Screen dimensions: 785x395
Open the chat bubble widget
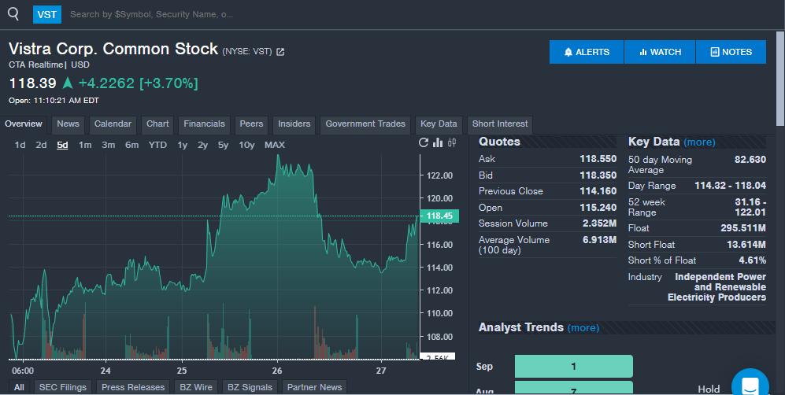coord(750,386)
